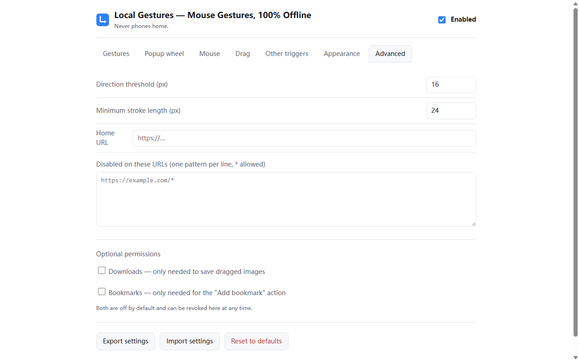Click the Local Gestures blue logo icon
This screenshot has height=361, width=579.
[x=103, y=20]
